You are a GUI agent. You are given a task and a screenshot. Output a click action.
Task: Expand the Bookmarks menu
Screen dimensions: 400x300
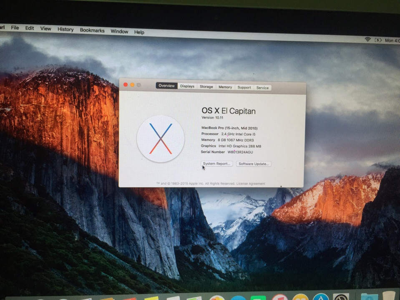92,30
